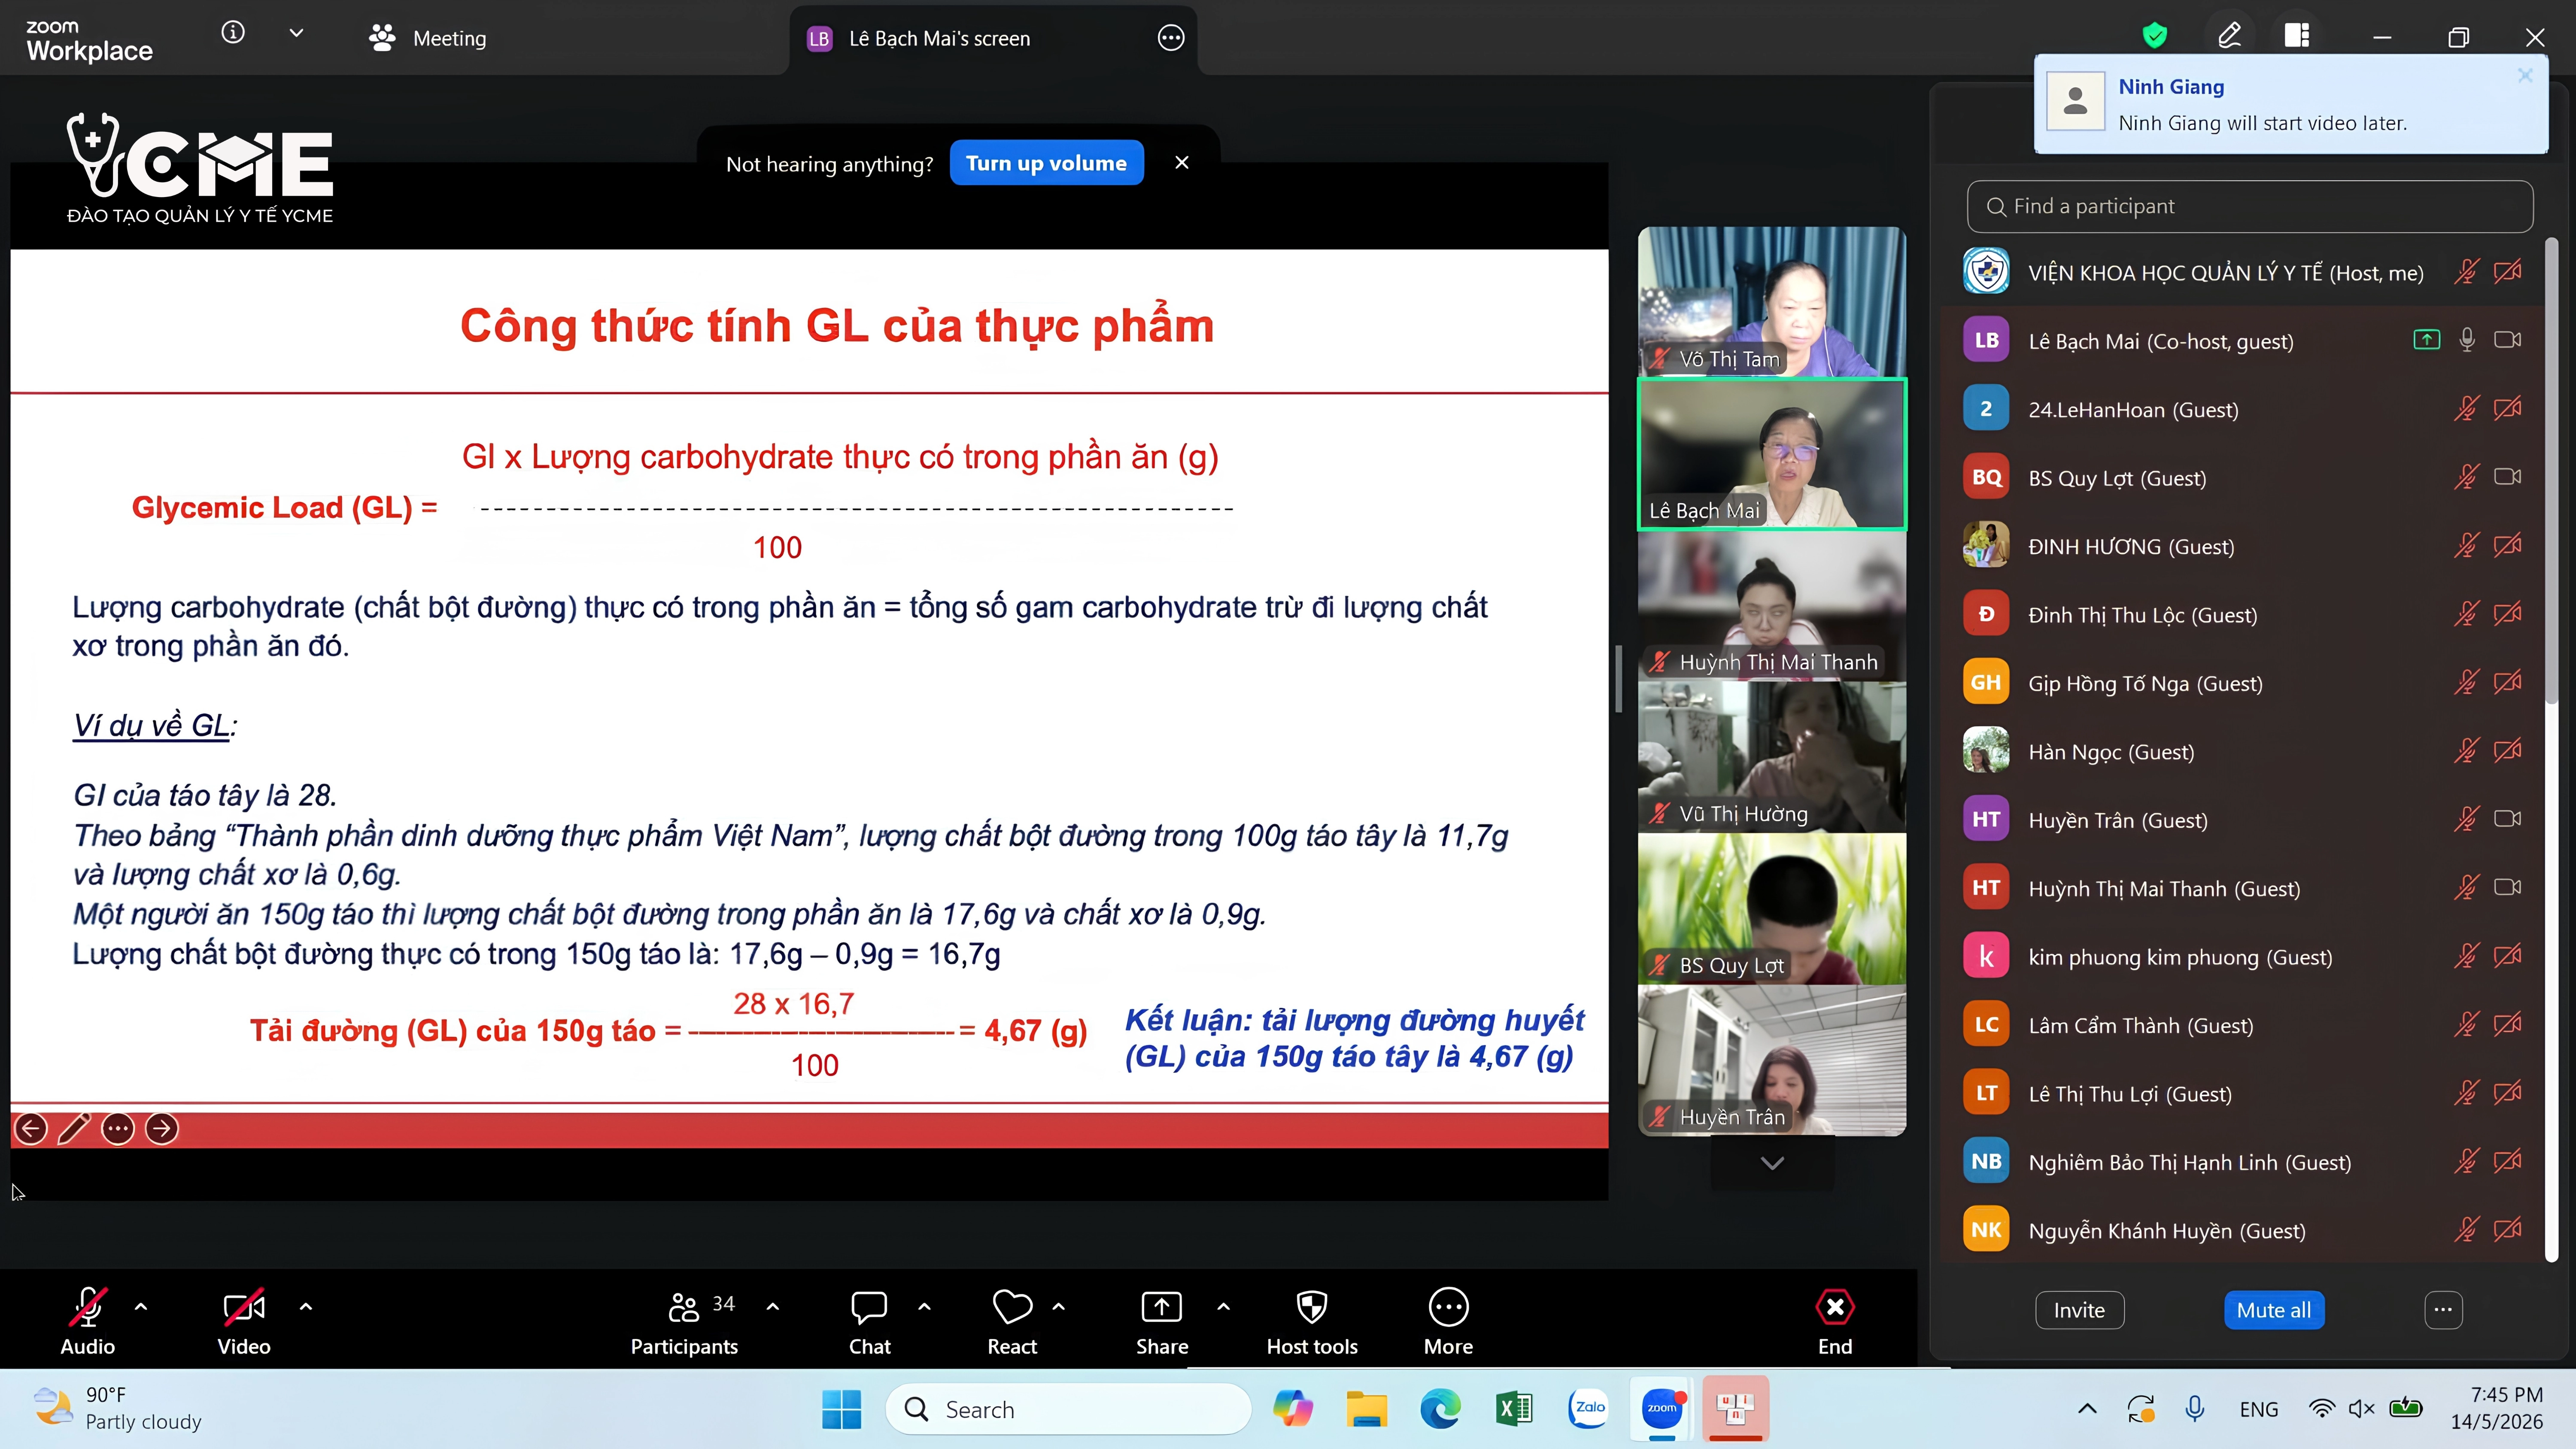Expand chat options caret
This screenshot has width=2576, height=1449.
pyautogui.click(x=924, y=1306)
